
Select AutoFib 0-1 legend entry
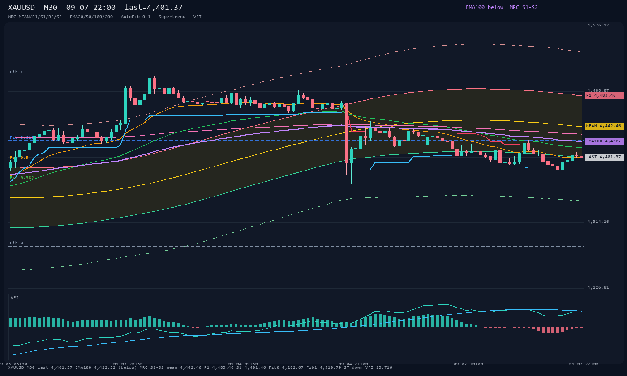(x=136, y=17)
